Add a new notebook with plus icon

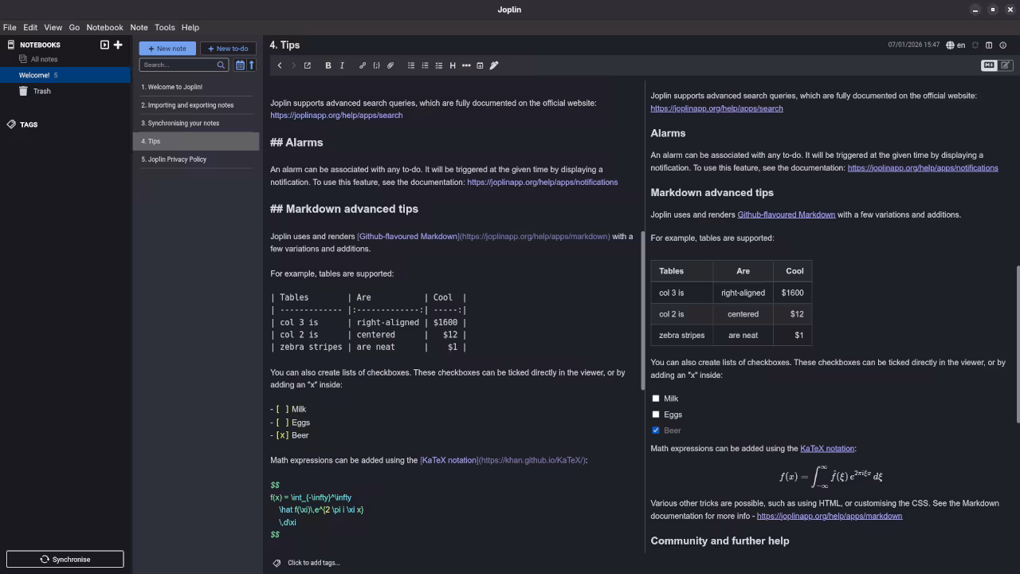[x=118, y=45]
